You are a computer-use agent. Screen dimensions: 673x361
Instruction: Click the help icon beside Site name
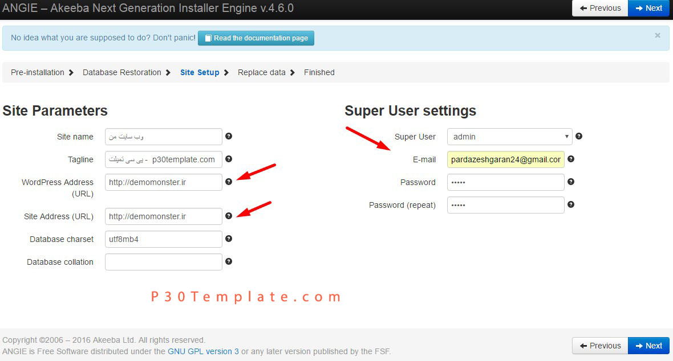pyautogui.click(x=229, y=136)
